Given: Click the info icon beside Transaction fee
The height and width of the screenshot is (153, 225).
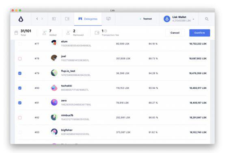Looking at the screenshot, I should point(106,31).
